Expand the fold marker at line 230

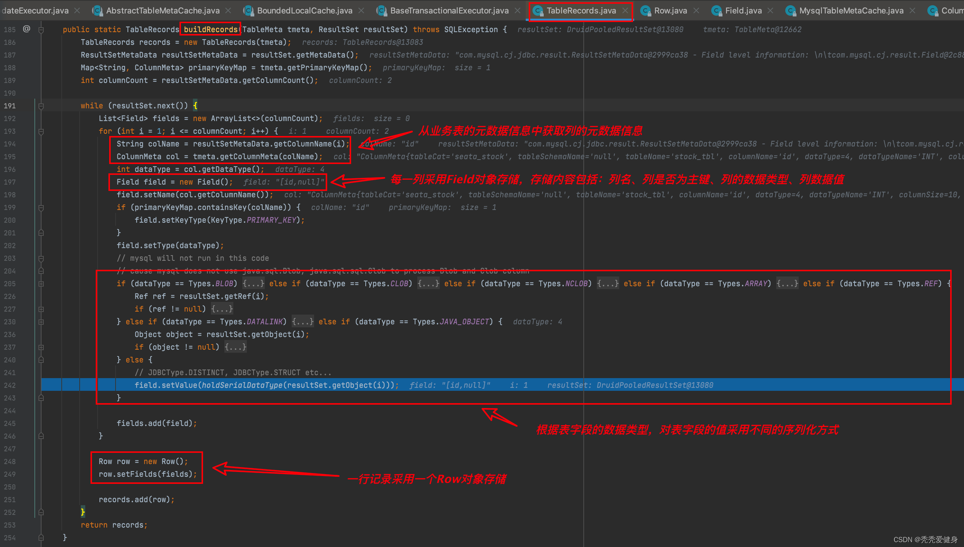[41, 322]
